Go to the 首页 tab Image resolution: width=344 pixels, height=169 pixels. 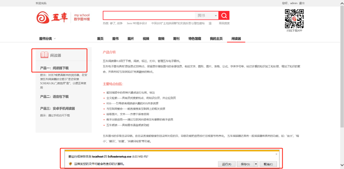(x=100, y=39)
